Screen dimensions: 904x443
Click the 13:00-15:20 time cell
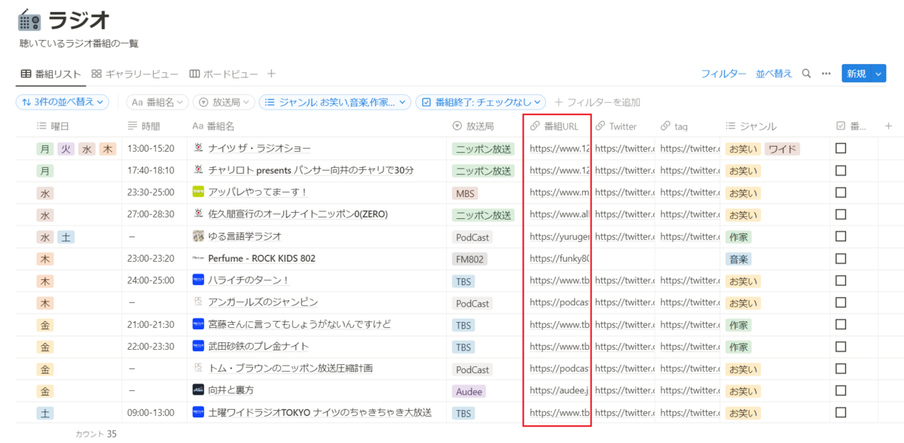pos(151,149)
